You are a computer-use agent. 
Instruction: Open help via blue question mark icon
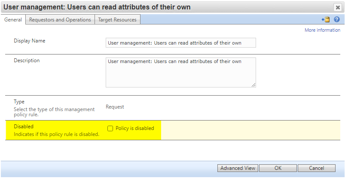(x=337, y=20)
